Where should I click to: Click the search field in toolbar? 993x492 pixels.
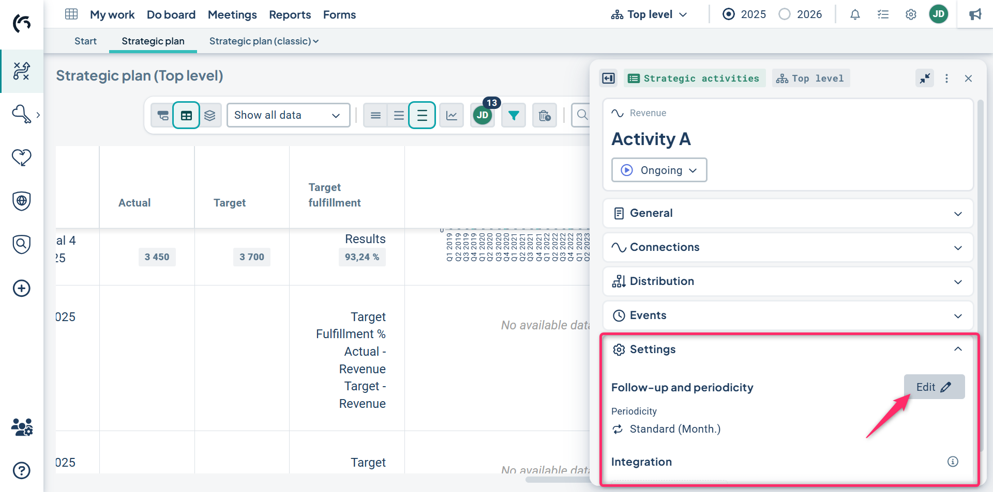pyautogui.click(x=582, y=115)
